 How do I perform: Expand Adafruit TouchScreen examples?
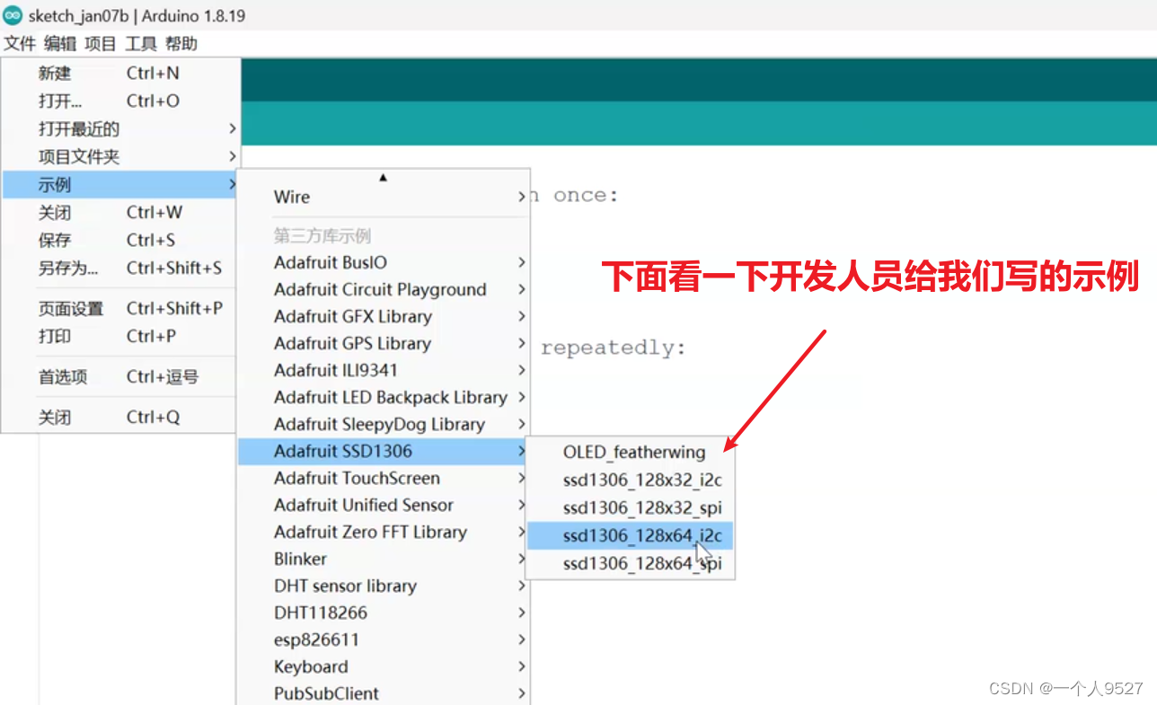click(383, 479)
